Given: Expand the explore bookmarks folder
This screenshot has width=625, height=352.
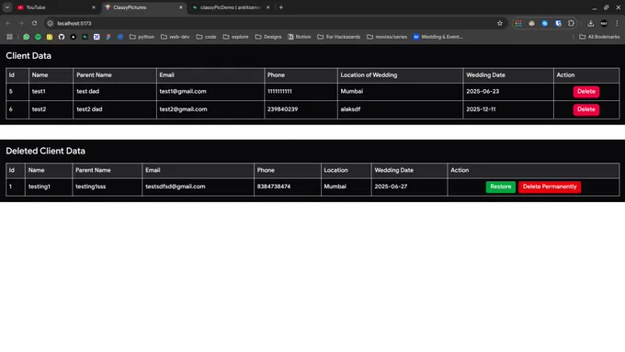Looking at the screenshot, I should 235,37.
